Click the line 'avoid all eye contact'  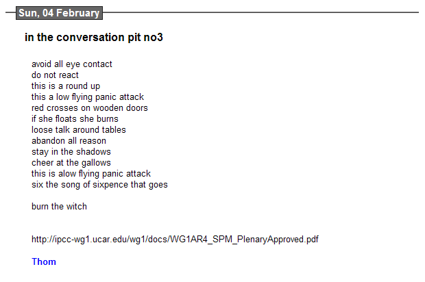[x=71, y=64]
